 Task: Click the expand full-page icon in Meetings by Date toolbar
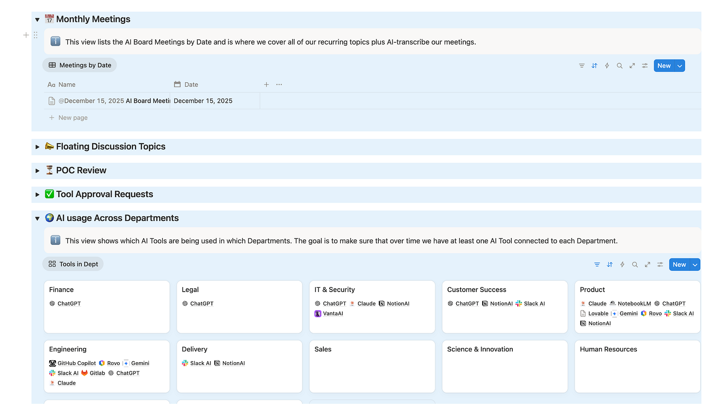pos(632,66)
